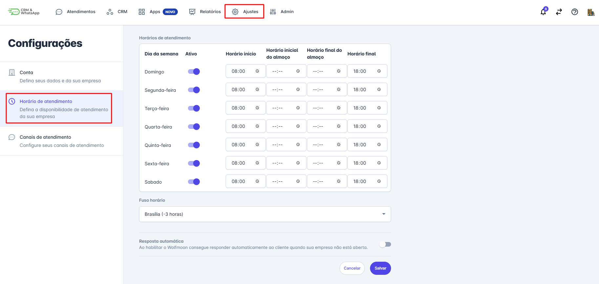Open the Admin menu in top navigation
Image resolution: width=599 pixels, height=284 pixels.
coord(282,12)
